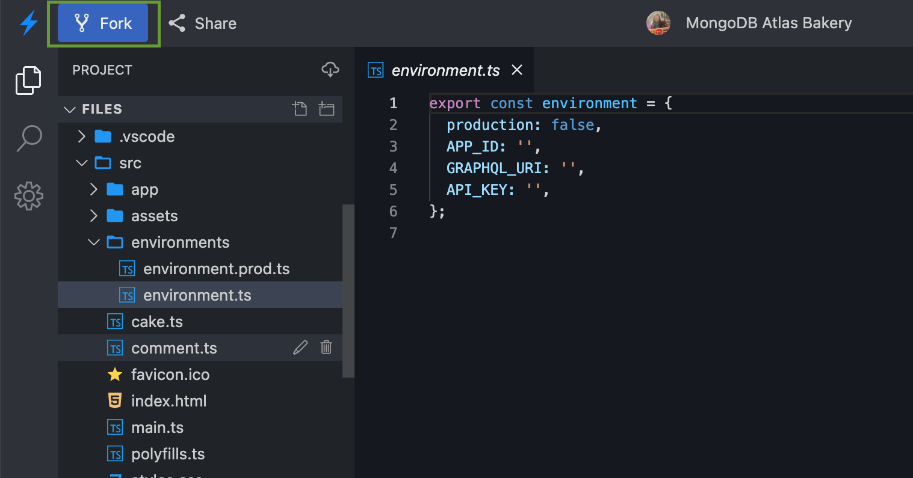Image resolution: width=913 pixels, height=478 pixels.
Task: Open settings via the gear icon
Action: pos(28,196)
